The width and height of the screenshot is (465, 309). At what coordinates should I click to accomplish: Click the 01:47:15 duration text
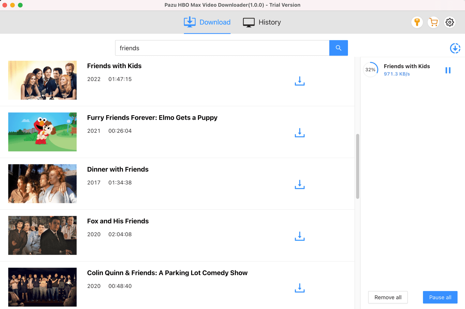click(x=120, y=79)
